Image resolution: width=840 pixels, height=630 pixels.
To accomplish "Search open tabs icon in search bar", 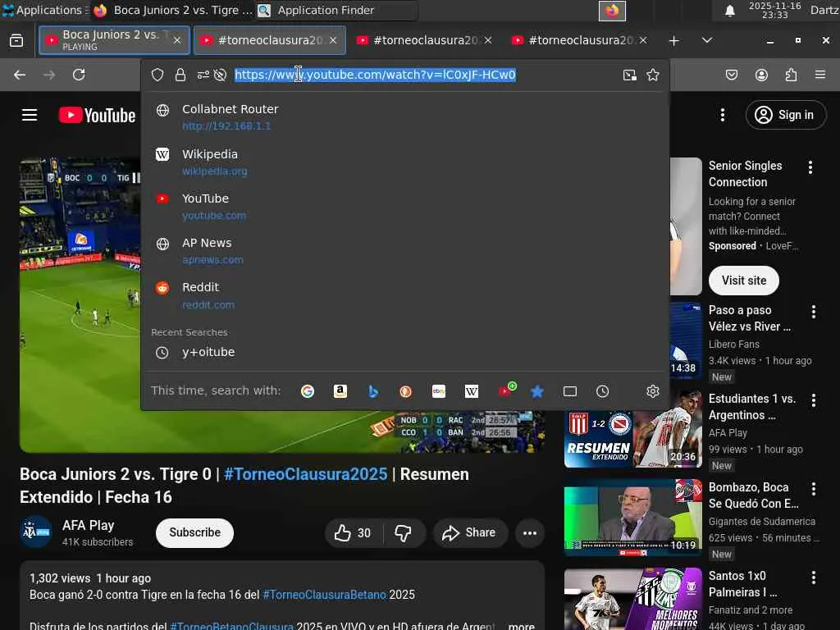I will [570, 391].
